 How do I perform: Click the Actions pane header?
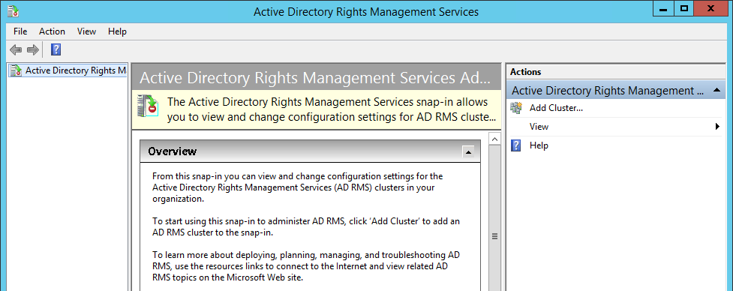point(616,71)
